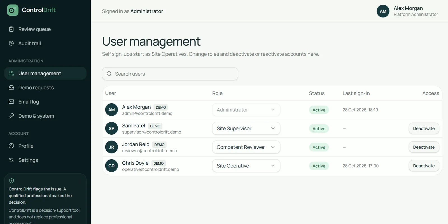Click the Search users field
The width and height of the screenshot is (448, 224).
click(x=170, y=74)
